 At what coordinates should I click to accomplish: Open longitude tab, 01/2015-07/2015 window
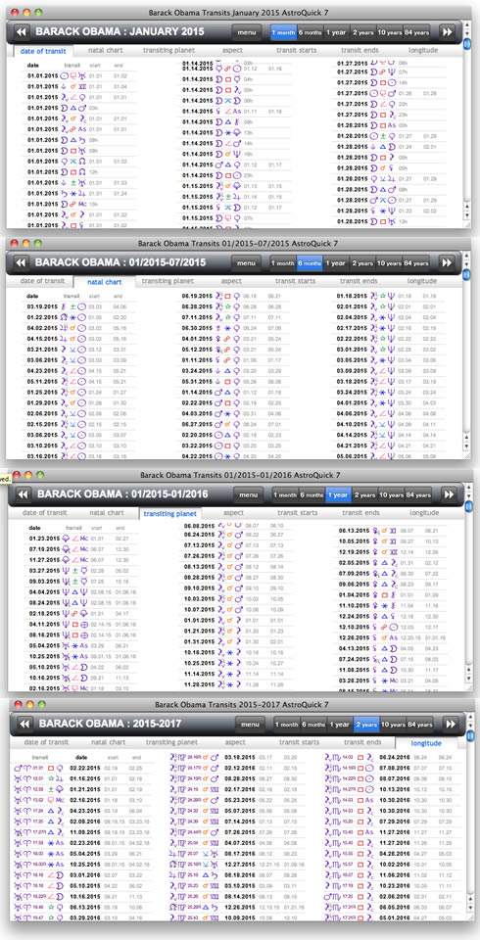[x=422, y=281]
